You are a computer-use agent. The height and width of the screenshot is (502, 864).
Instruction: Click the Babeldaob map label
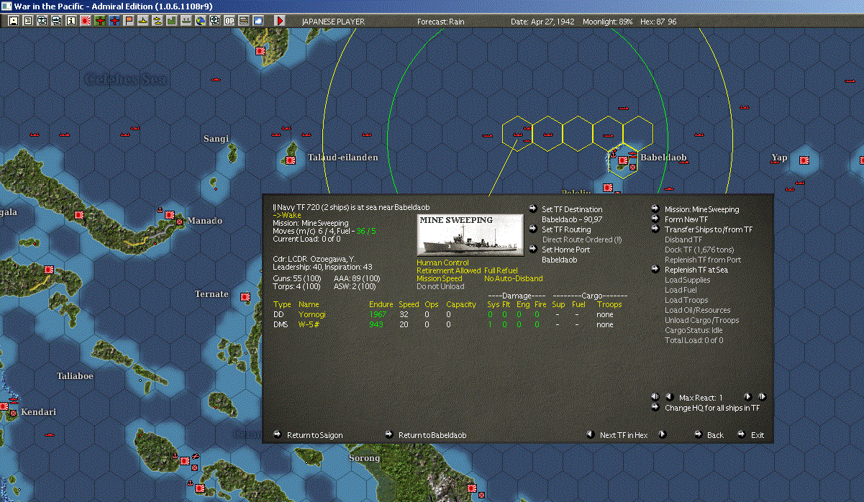tap(663, 157)
